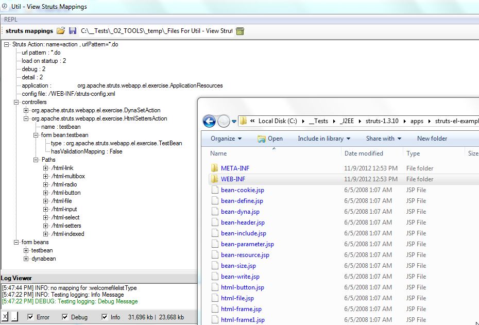
Task: Expand the testbean form bean node
Action: (26, 251)
